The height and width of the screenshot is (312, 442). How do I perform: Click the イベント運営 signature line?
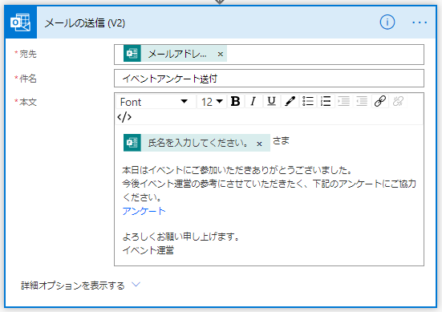[148, 250]
